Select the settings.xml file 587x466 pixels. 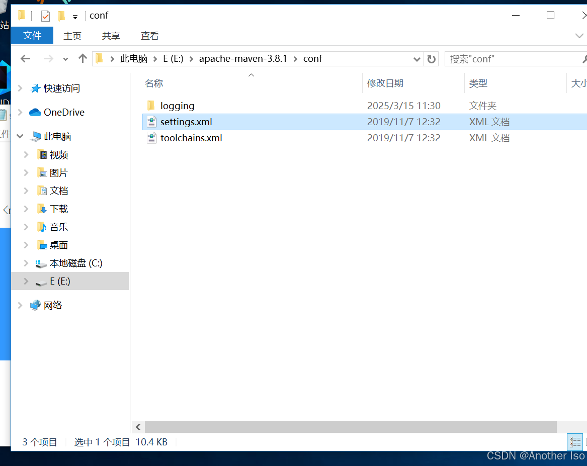click(186, 122)
